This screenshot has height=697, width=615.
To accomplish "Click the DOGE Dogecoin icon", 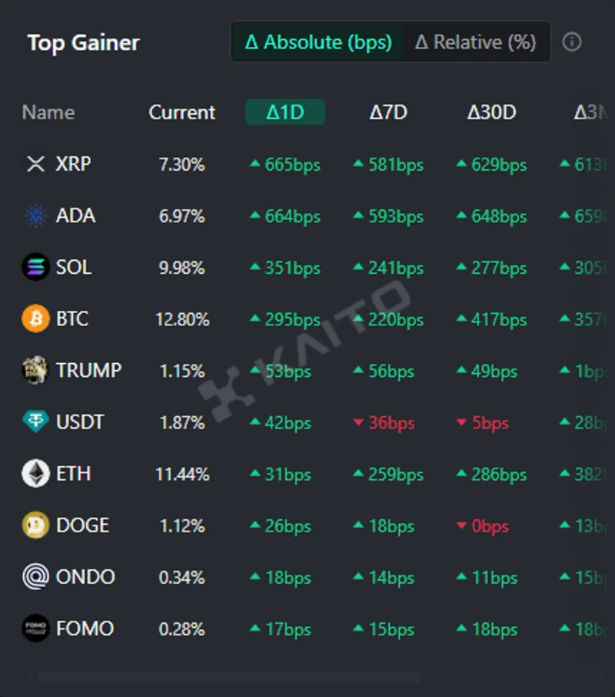I will pyautogui.click(x=35, y=525).
